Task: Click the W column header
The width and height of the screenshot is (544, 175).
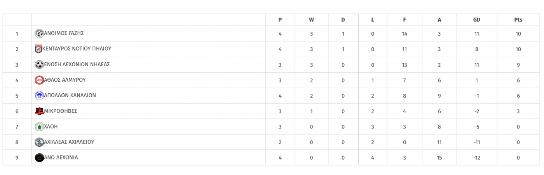Action: pyautogui.click(x=311, y=20)
